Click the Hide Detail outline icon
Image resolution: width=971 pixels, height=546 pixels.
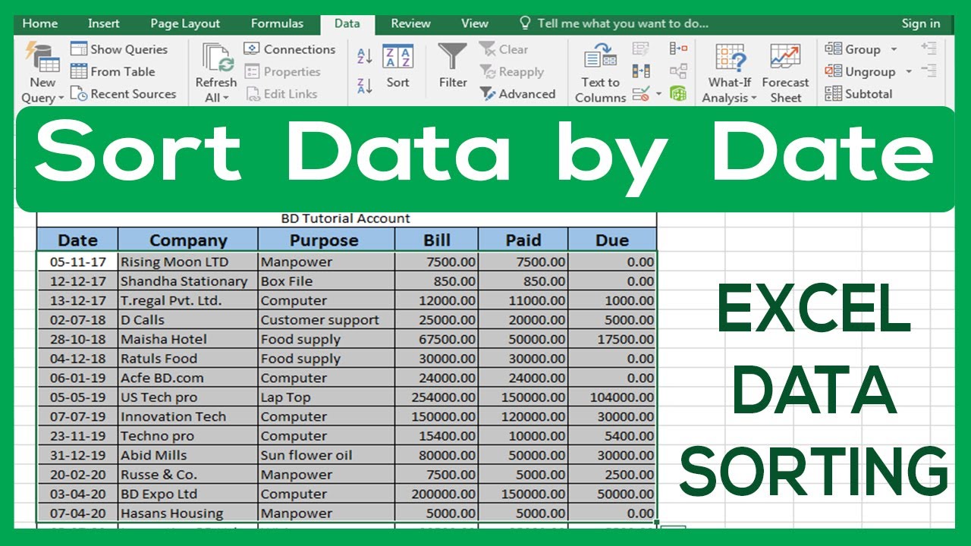tap(929, 71)
